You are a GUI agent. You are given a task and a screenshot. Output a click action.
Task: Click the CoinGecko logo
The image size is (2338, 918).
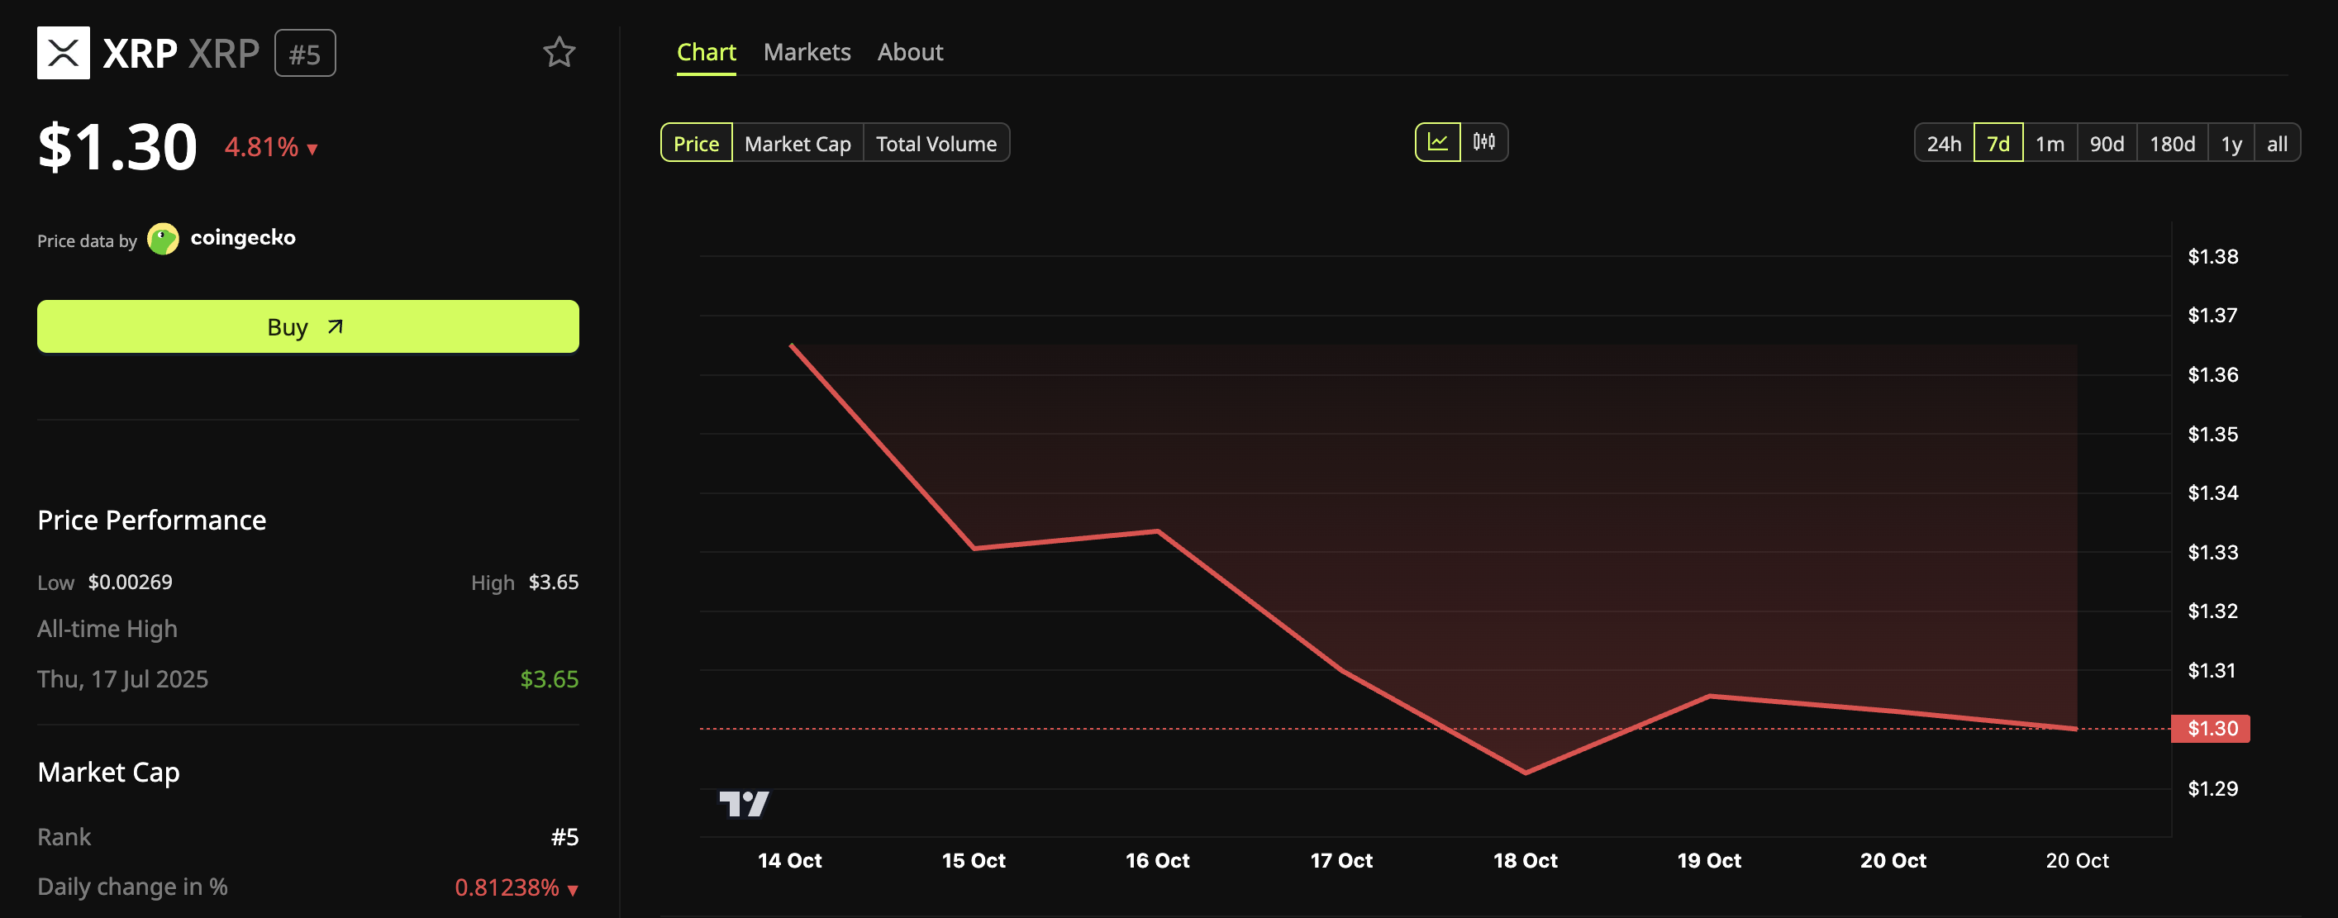point(164,239)
